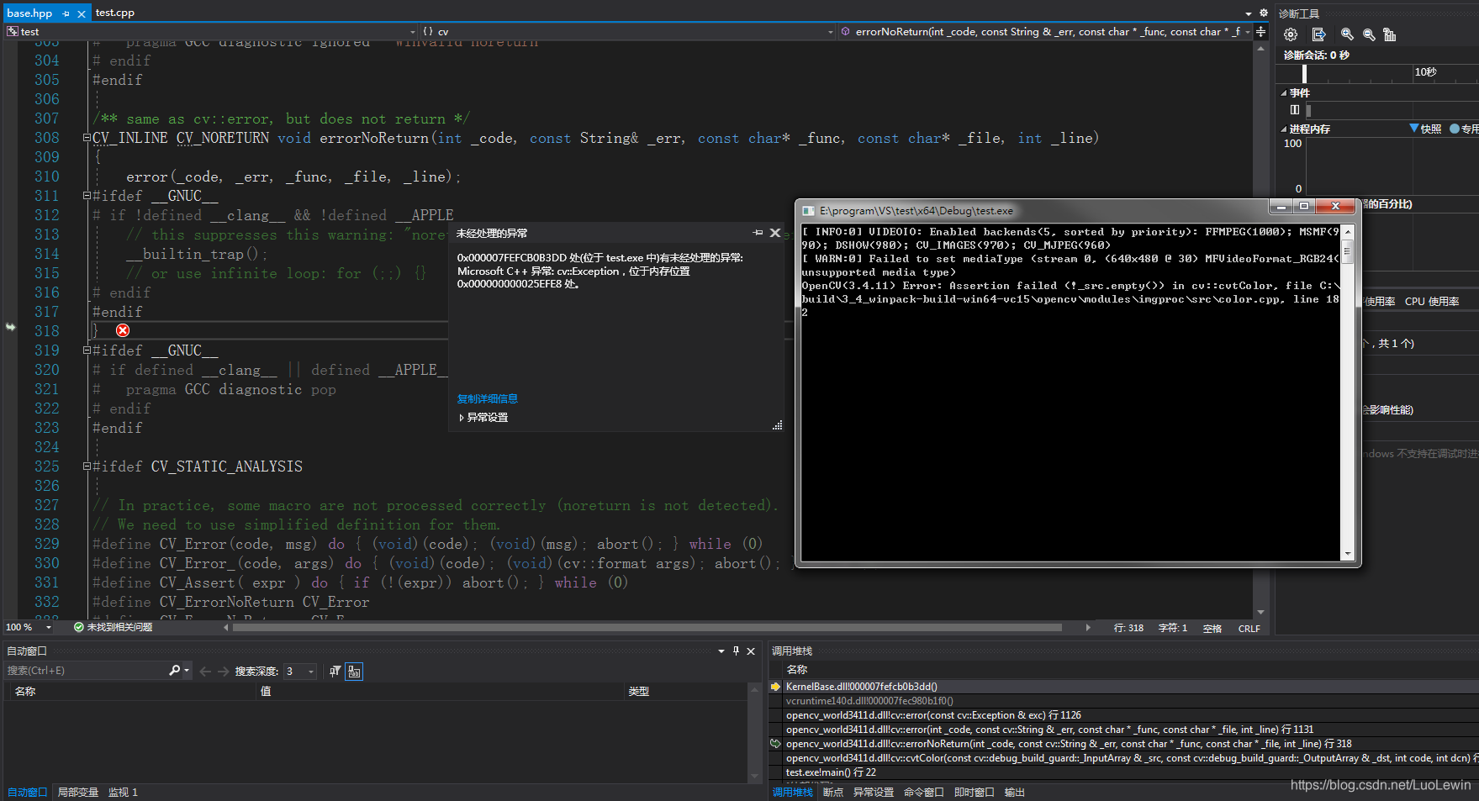The height and width of the screenshot is (801, 1479).
Task: Collapse the events section in diagnostics
Action: pos(1284,93)
